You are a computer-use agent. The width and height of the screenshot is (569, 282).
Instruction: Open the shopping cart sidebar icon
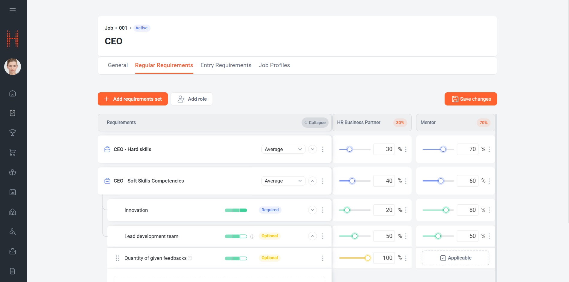click(13, 153)
